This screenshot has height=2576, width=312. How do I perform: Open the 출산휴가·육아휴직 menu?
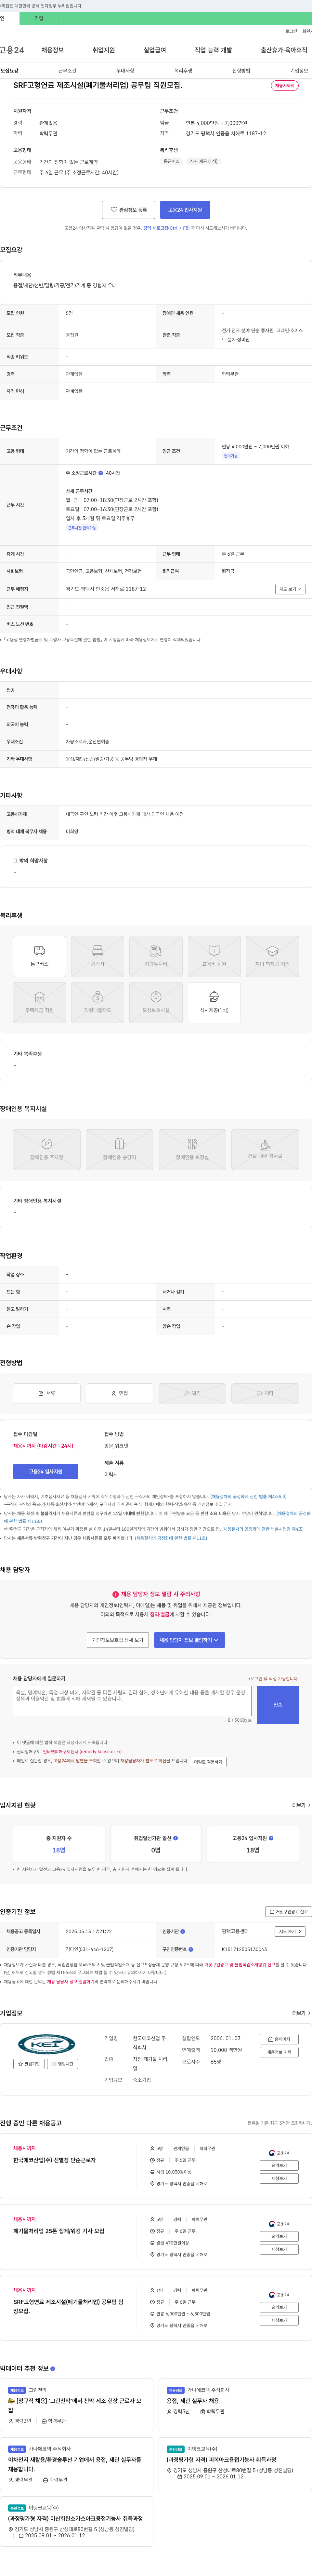click(x=284, y=50)
